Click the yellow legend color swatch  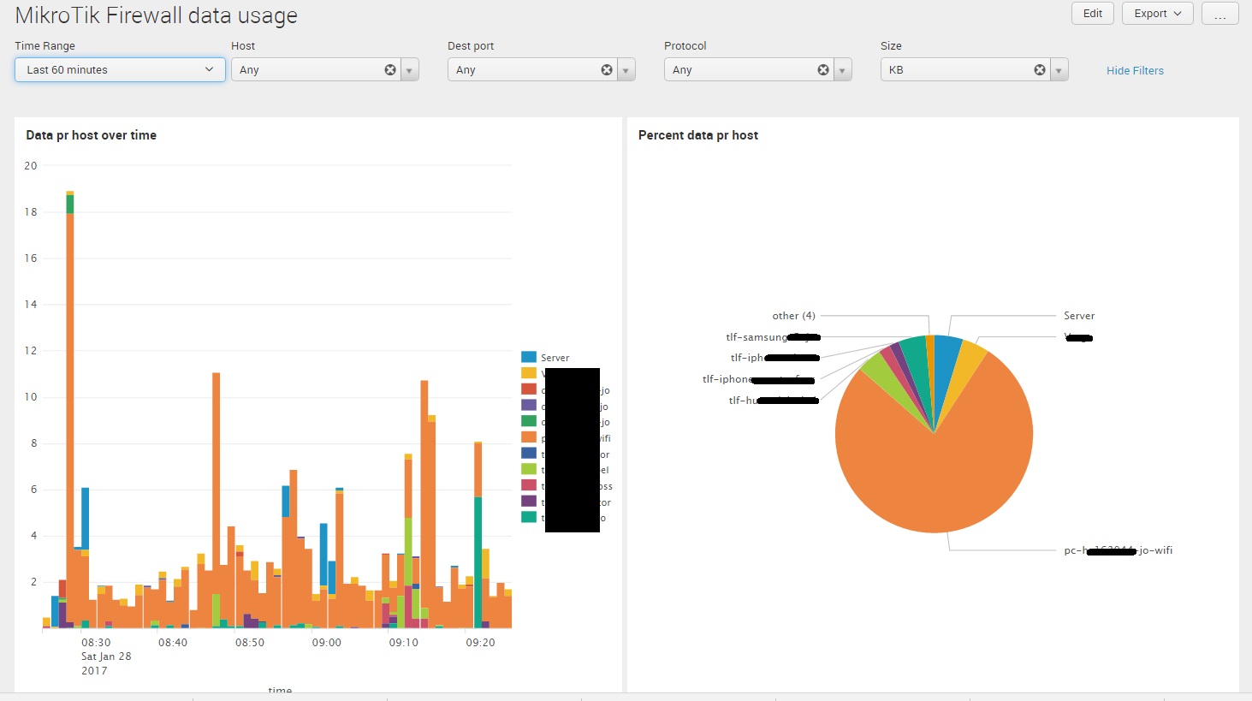tap(531, 373)
